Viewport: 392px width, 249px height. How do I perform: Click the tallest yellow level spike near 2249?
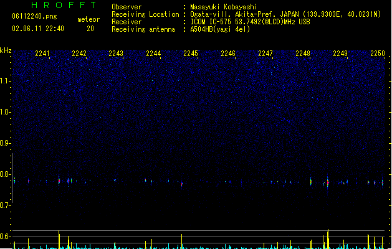(x=328, y=239)
